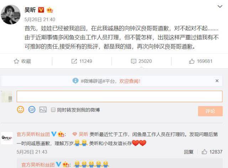
Task: Like the post with 169681 thumbs-up
Action: [x=192, y=61]
